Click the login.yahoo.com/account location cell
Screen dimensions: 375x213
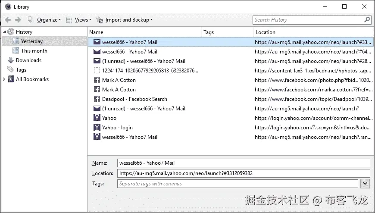click(313, 118)
